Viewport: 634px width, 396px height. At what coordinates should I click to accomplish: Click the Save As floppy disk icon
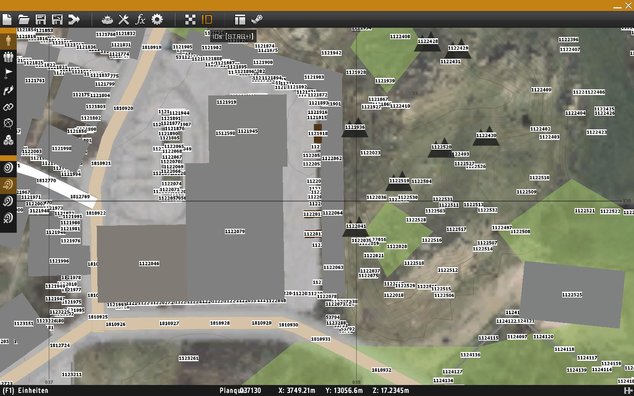click(57, 19)
